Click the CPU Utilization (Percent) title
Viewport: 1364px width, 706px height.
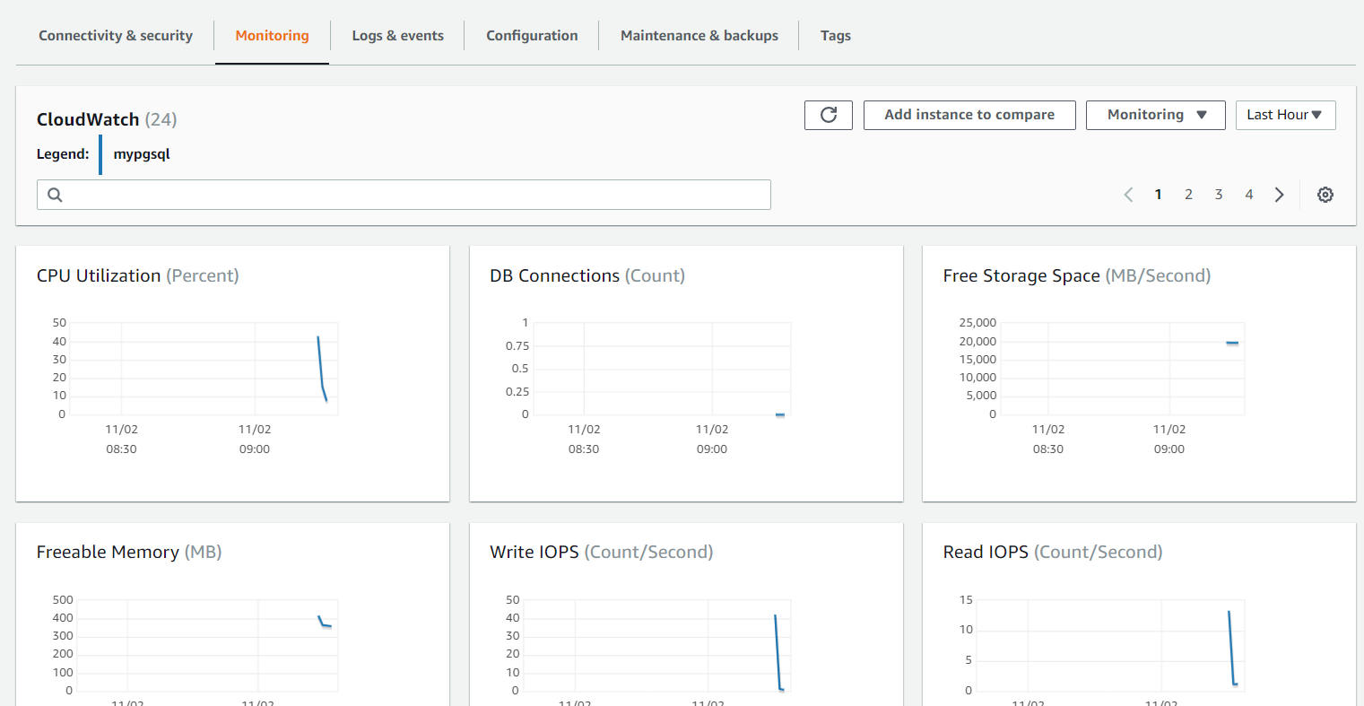pyautogui.click(x=138, y=276)
